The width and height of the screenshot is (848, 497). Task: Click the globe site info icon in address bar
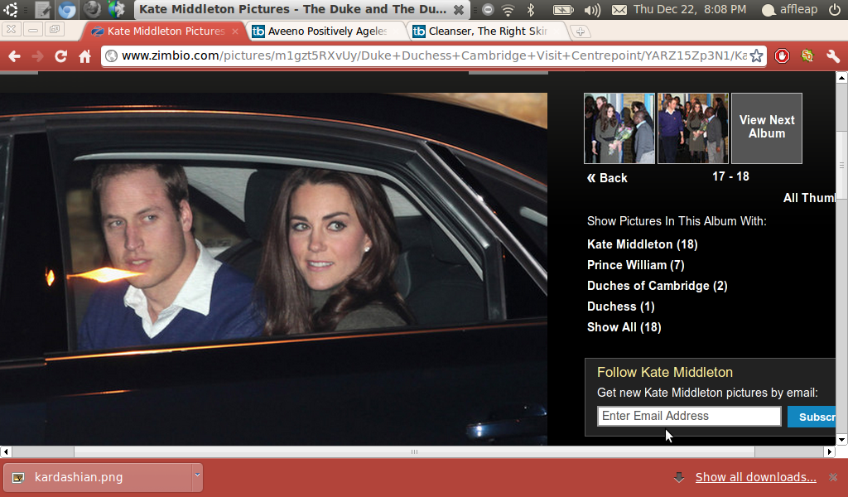coord(111,55)
